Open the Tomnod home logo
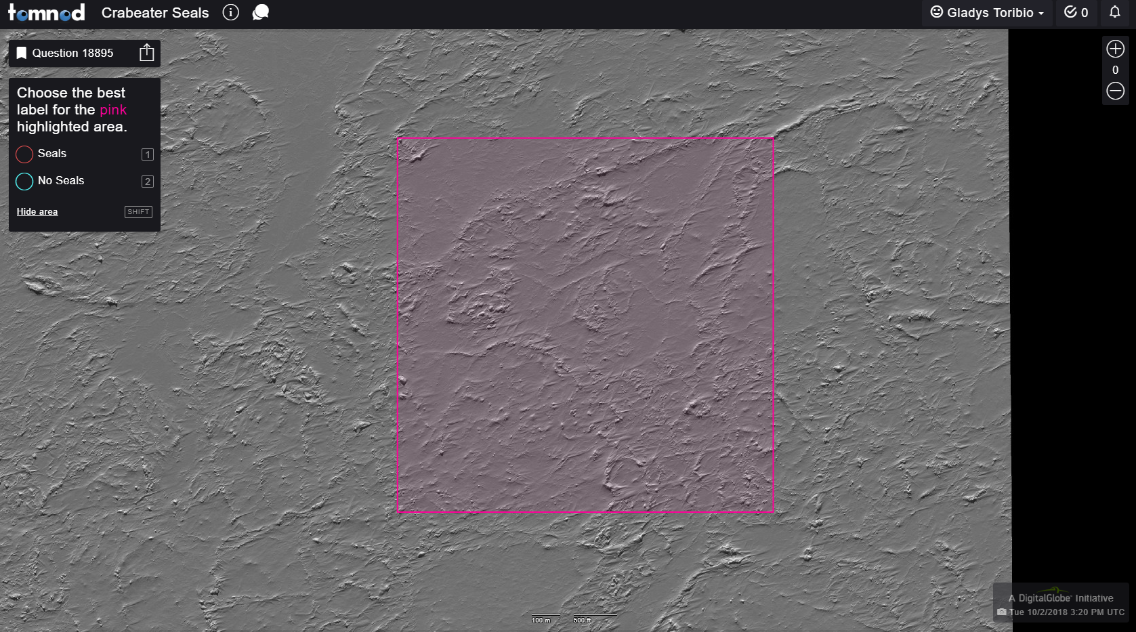Image resolution: width=1136 pixels, height=632 pixels. pos(46,12)
